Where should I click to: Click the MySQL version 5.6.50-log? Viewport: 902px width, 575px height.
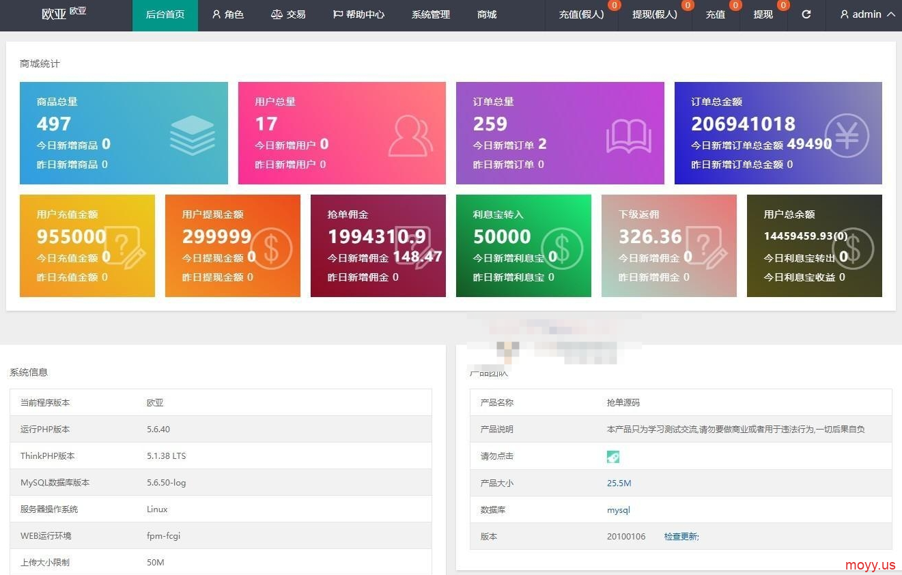pyautogui.click(x=166, y=483)
